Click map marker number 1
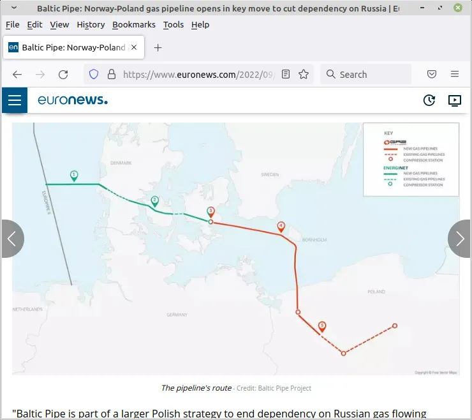472x420 pixels. coord(74,176)
